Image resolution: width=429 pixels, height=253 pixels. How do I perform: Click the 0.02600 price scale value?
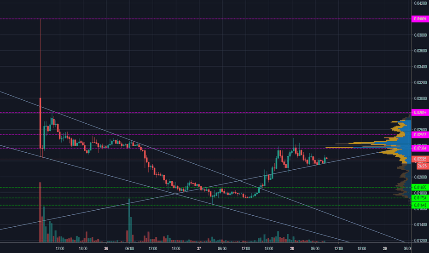(421, 130)
